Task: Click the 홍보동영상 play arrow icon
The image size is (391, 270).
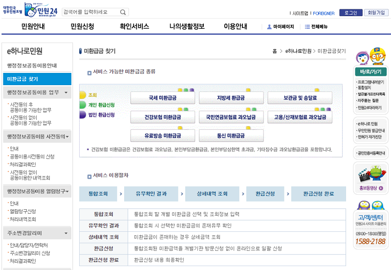Action: (x=381, y=188)
